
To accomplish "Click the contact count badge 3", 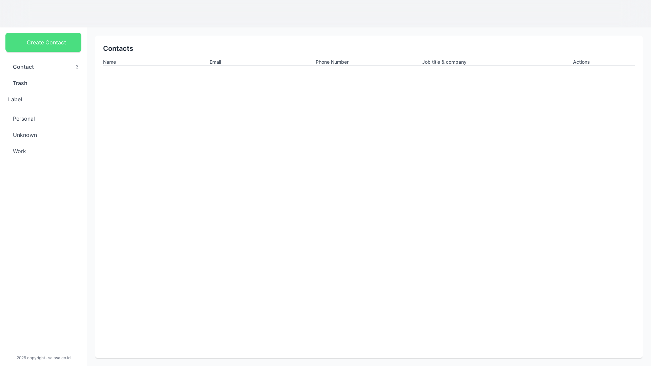I will [77, 67].
